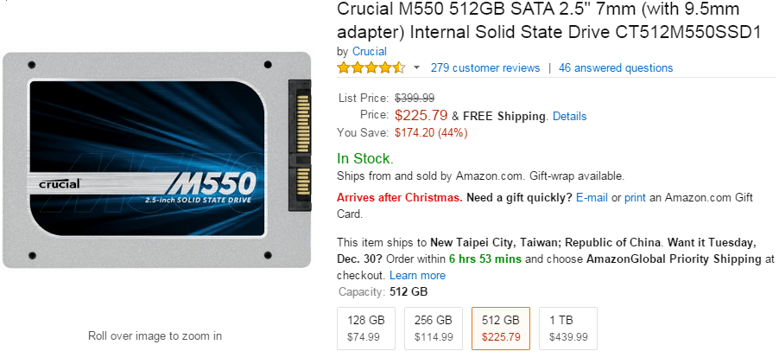
Task: Open shipping Details link
Action: pyautogui.click(x=569, y=116)
